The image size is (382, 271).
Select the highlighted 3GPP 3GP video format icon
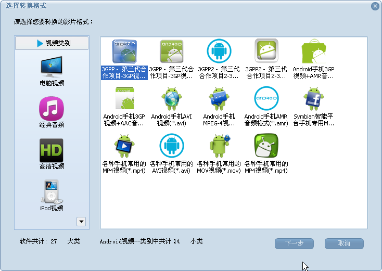pyautogui.click(x=124, y=51)
